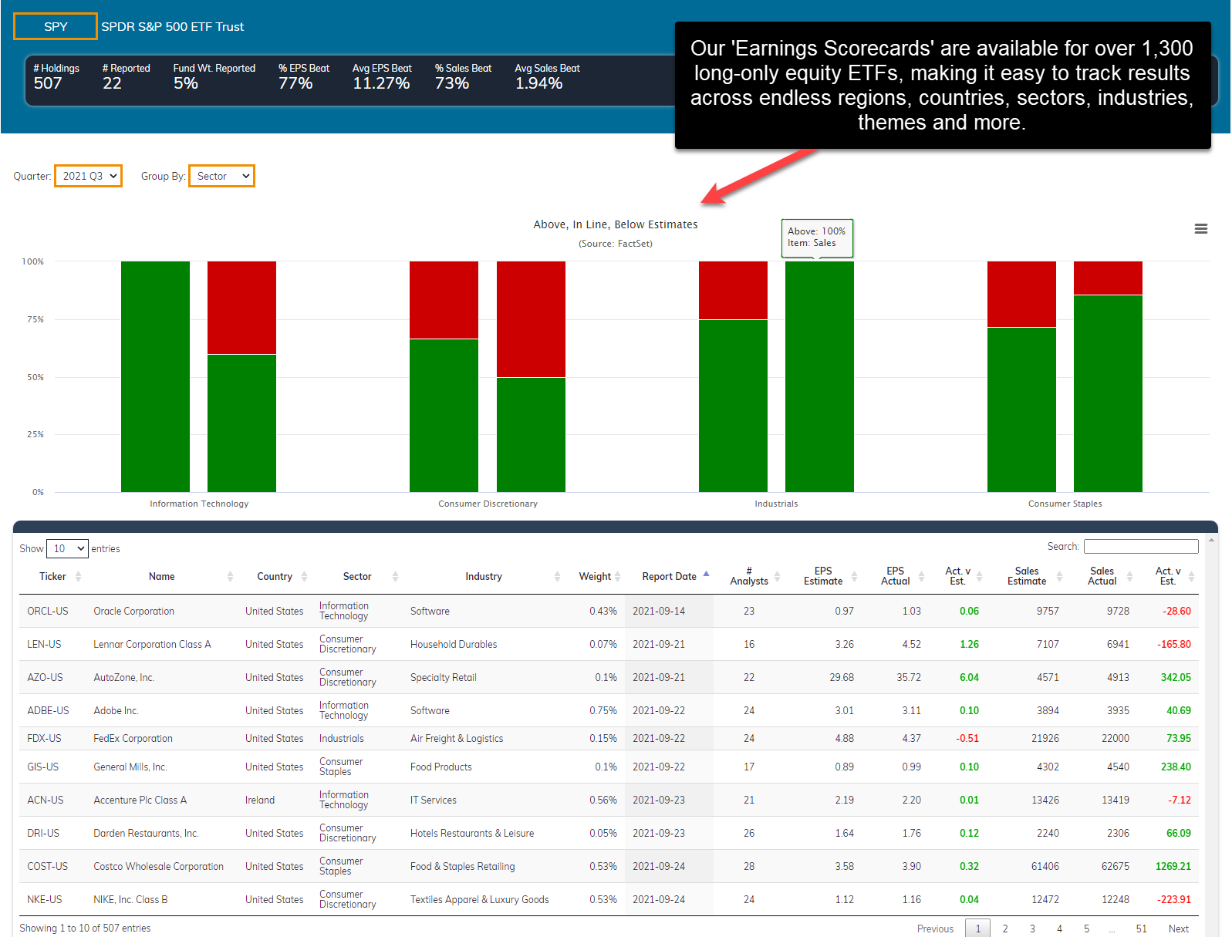Click the SPY ticker input box

pyautogui.click(x=56, y=26)
